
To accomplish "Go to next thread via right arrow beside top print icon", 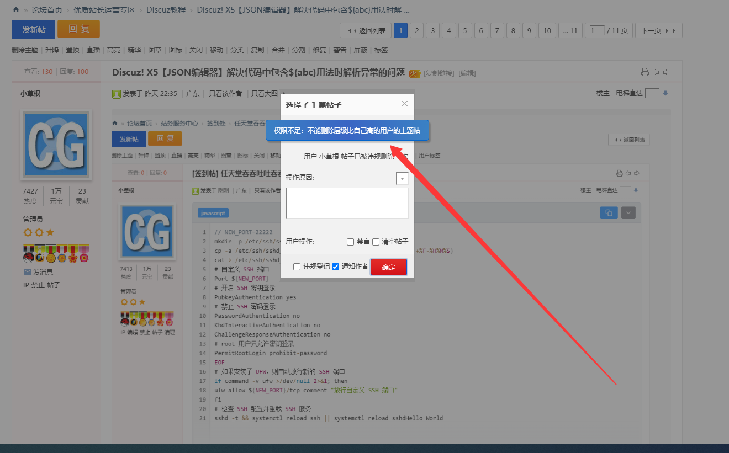I will [667, 72].
